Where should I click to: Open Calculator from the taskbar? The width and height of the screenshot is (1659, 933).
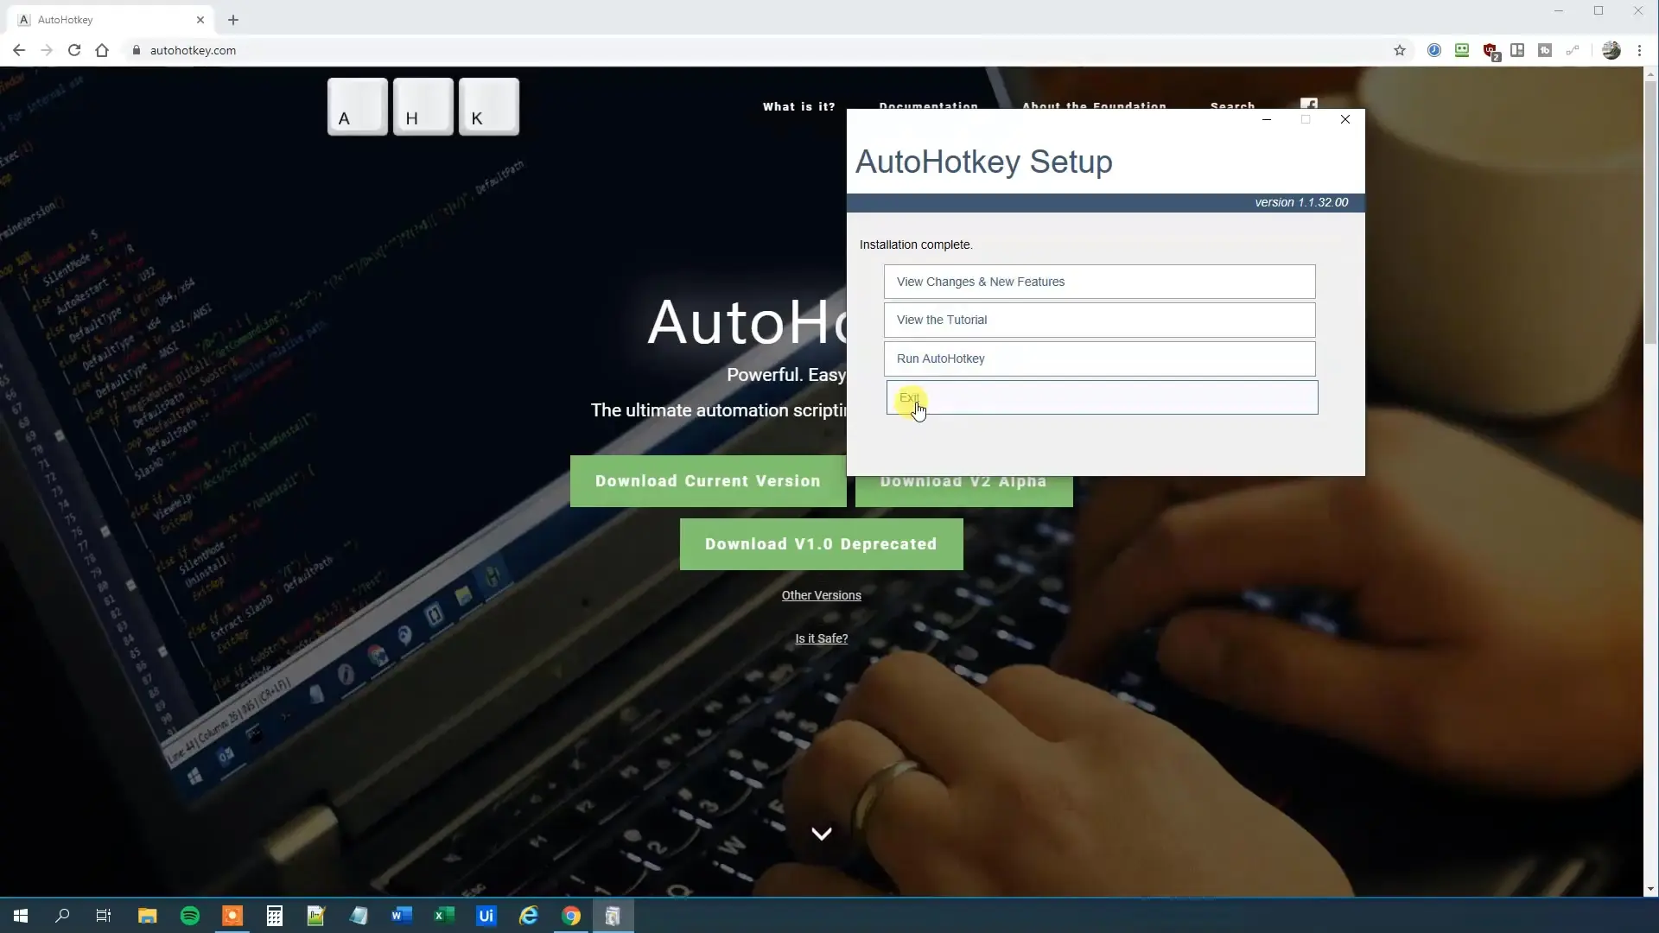point(275,916)
